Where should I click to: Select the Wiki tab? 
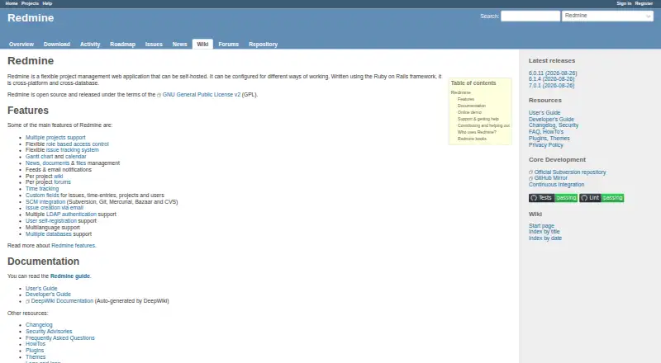click(202, 45)
